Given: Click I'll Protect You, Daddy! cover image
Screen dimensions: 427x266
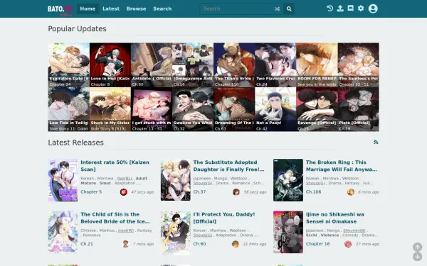Looking at the screenshot, I should (x=176, y=233).
